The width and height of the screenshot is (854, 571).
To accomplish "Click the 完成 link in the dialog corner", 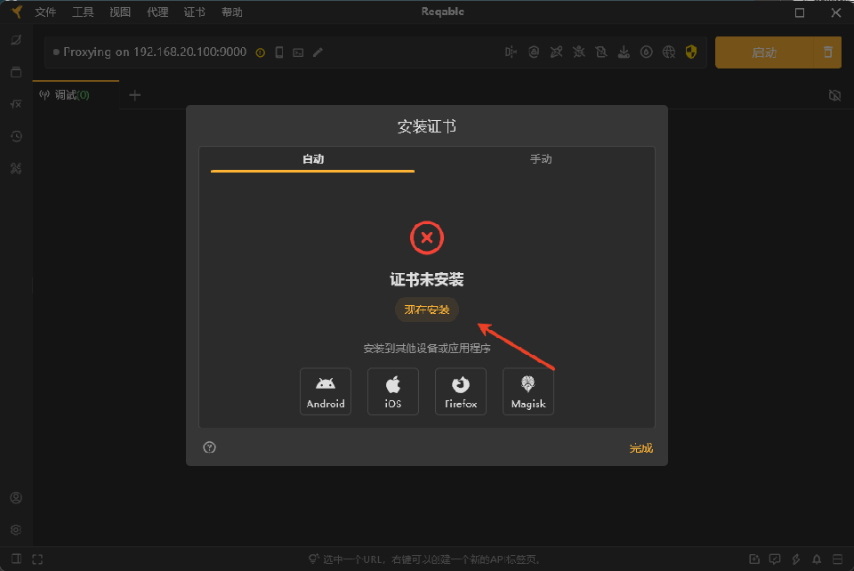I will [641, 447].
